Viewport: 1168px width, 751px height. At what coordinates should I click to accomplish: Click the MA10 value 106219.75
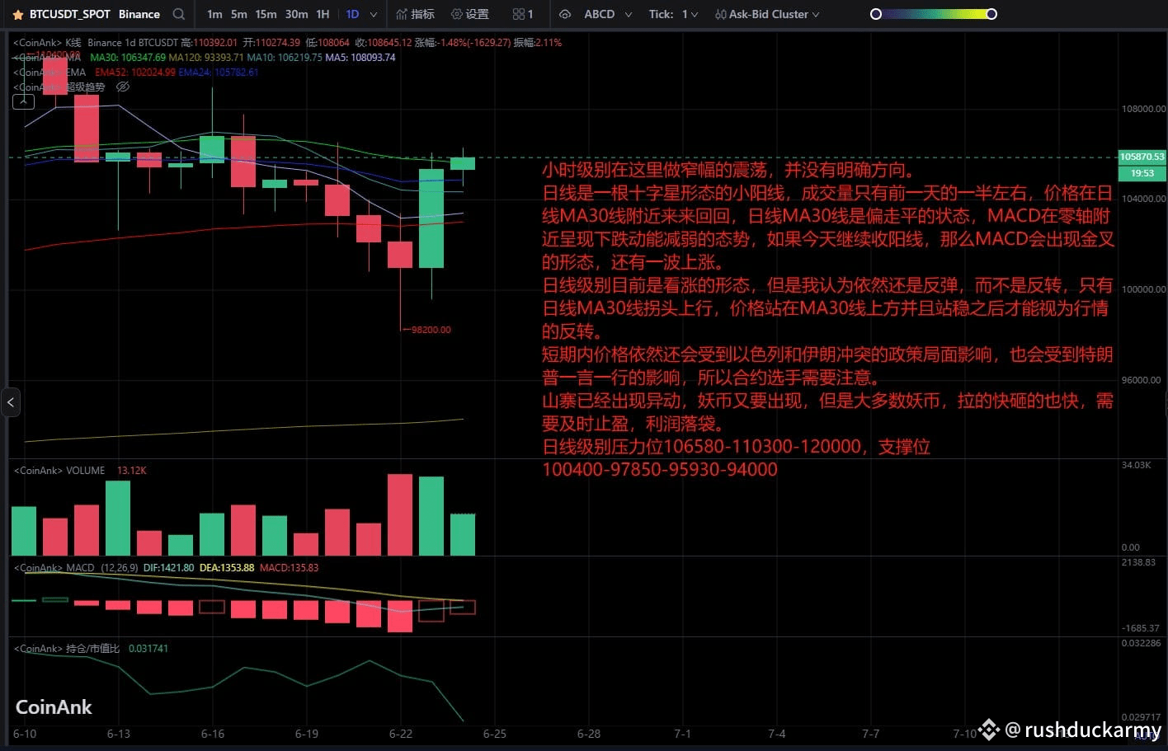point(299,58)
